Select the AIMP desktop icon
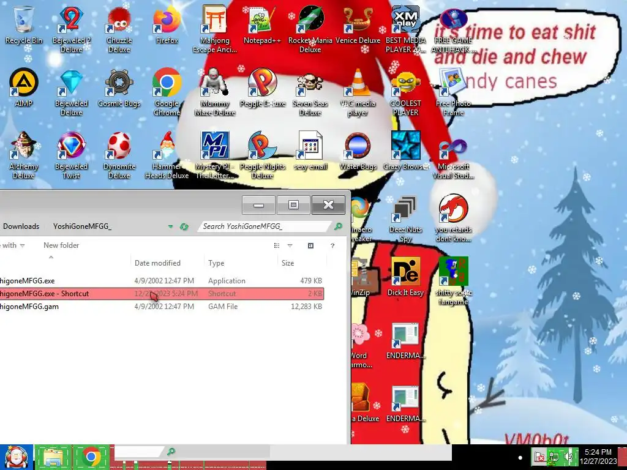627x470 pixels. [24, 88]
